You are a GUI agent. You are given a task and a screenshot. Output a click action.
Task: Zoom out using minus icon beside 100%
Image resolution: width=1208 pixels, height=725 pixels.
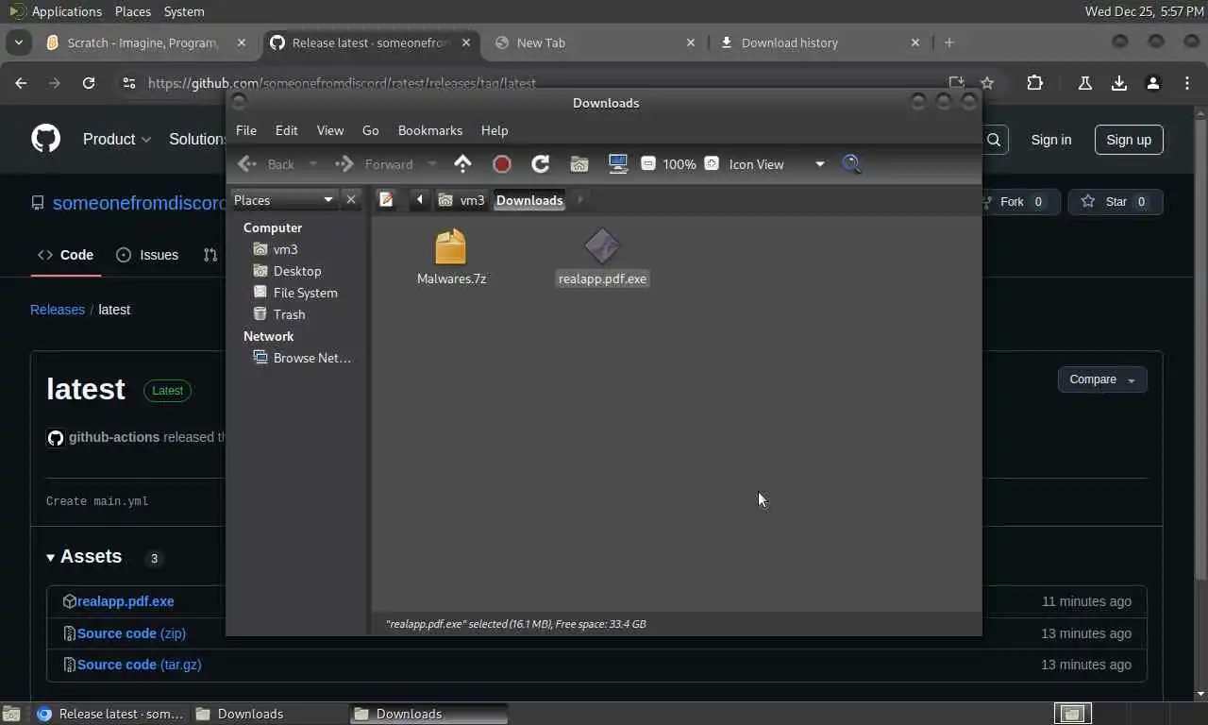coord(648,163)
